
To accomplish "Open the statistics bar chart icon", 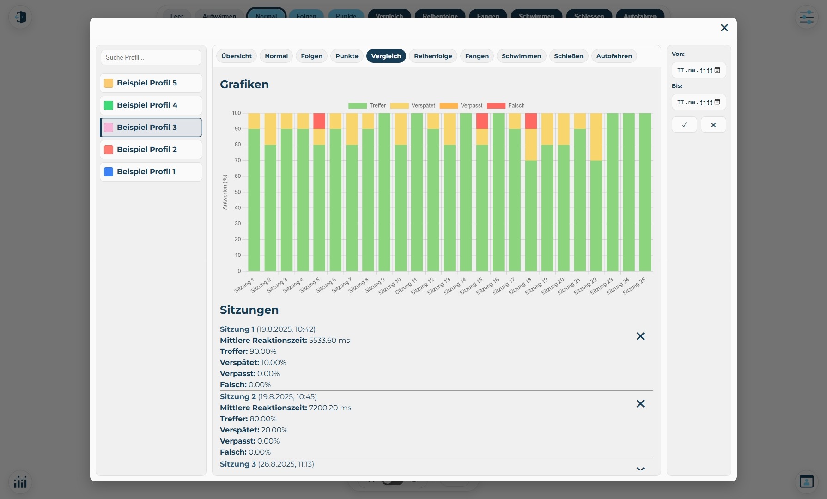I will (20, 482).
